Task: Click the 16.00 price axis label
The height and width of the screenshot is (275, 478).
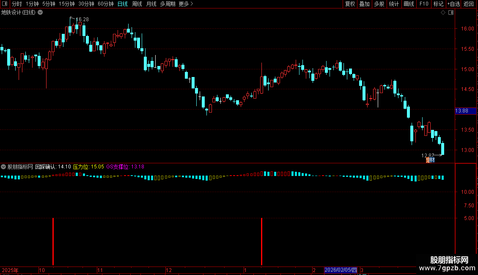Action: pos(467,29)
